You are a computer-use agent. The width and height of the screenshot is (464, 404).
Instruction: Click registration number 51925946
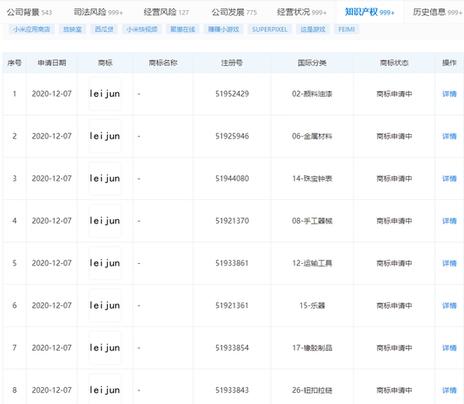(x=232, y=137)
